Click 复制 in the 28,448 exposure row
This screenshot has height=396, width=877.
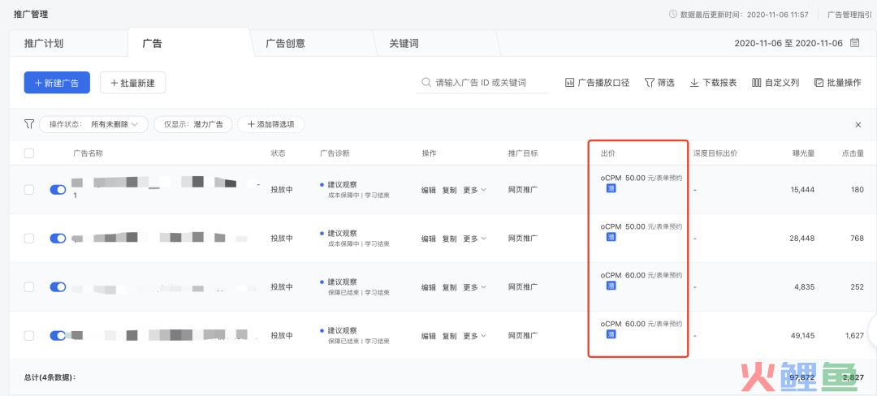[449, 239]
